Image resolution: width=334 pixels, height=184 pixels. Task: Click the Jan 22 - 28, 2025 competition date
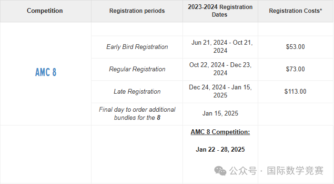click(220, 150)
